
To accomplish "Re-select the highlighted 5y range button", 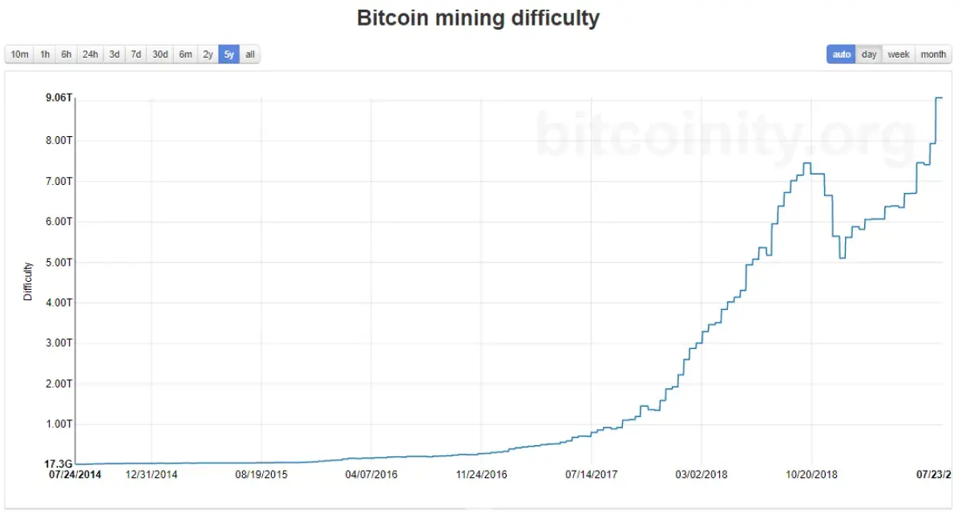I will [228, 54].
